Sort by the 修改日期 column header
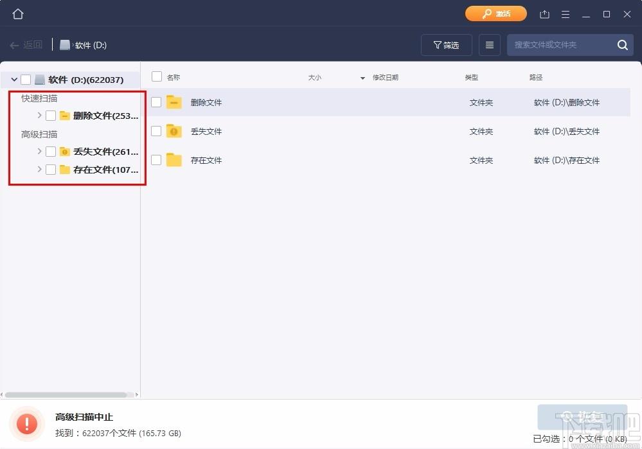This screenshot has width=642, height=449. [x=386, y=77]
